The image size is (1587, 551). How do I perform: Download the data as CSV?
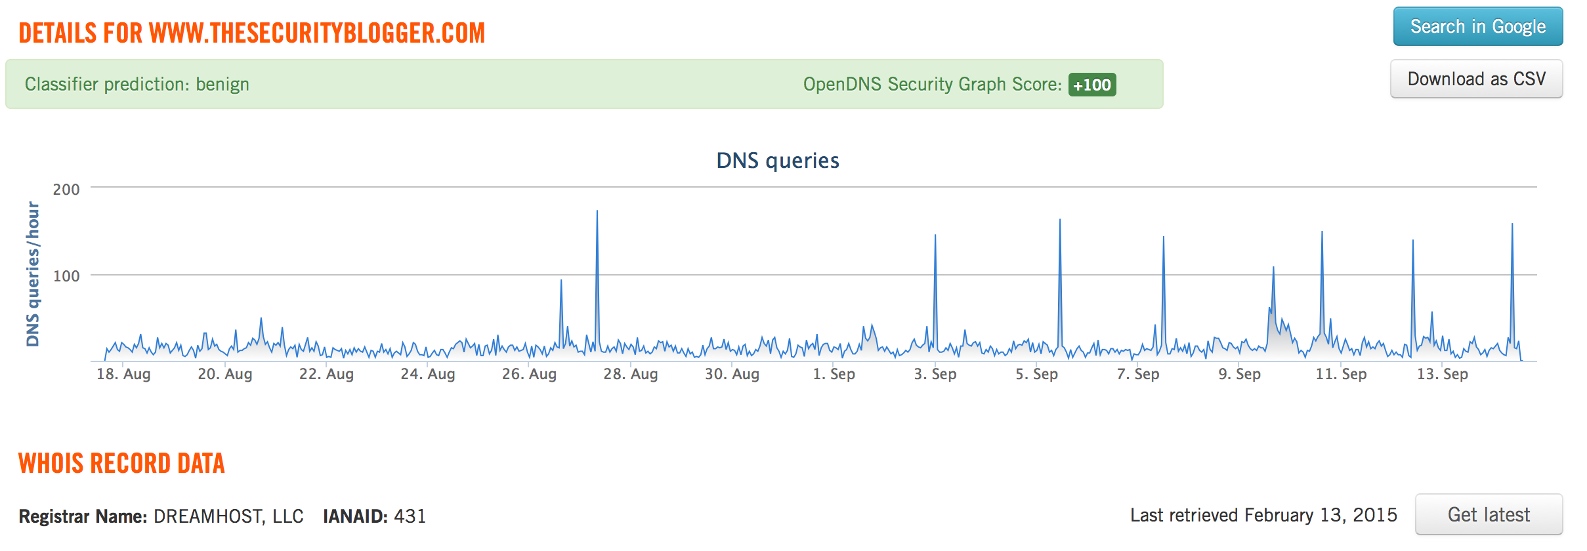[x=1476, y=79]
